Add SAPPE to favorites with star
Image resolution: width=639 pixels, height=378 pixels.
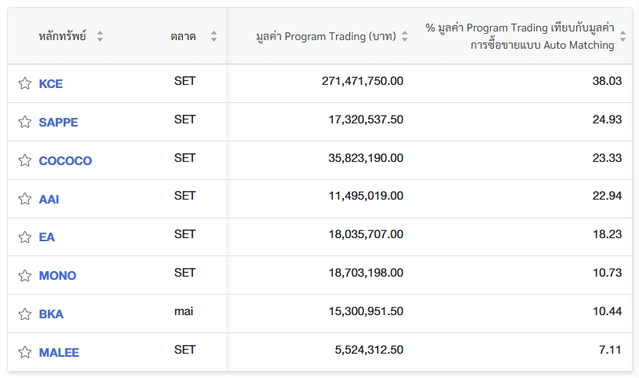coord(25,122)
